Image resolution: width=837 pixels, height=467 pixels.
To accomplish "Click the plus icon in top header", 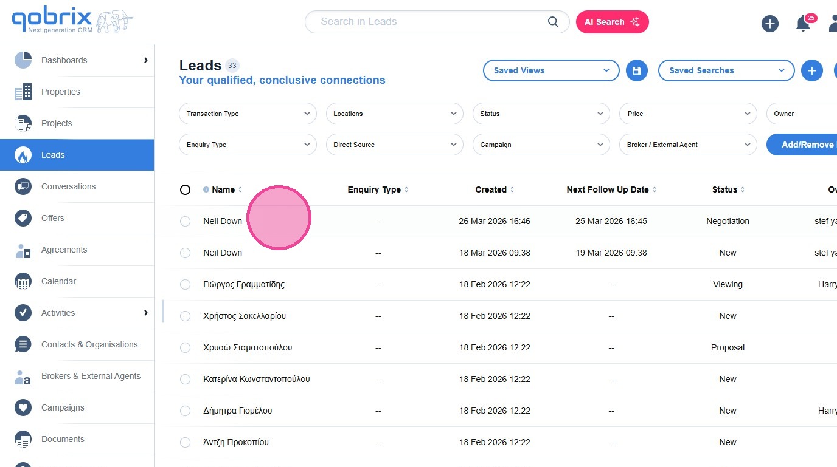I will click(x=770, y=24).
